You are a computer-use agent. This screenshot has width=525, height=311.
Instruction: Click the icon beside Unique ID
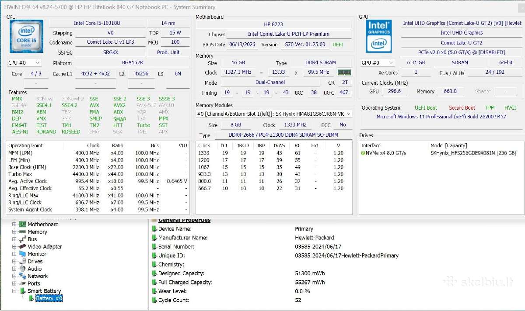click(154, 256)
